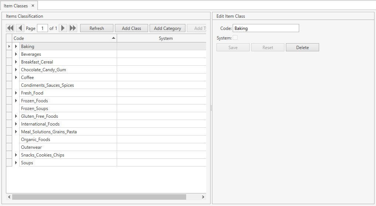The width and height of the screenshot is (376, 206).
Task: Close the Item Classes tab
Action: 33,6
